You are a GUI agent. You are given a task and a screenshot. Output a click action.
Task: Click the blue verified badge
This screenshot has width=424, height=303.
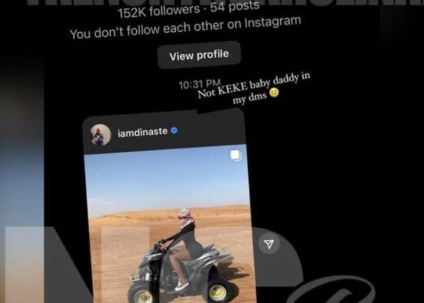pos(175,130)
